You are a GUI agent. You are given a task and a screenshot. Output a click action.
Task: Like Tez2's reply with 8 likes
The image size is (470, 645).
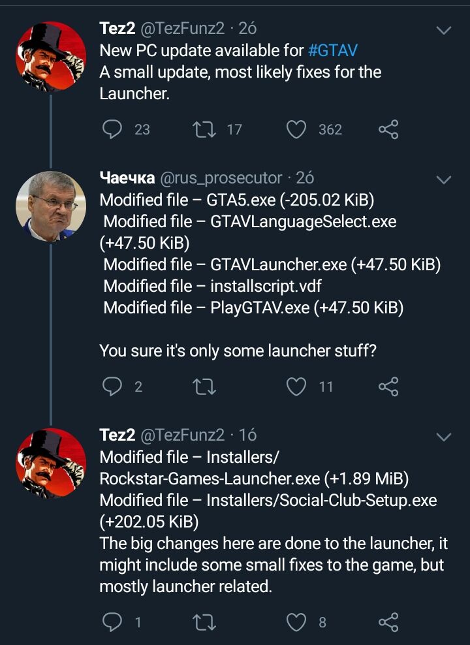297,622
